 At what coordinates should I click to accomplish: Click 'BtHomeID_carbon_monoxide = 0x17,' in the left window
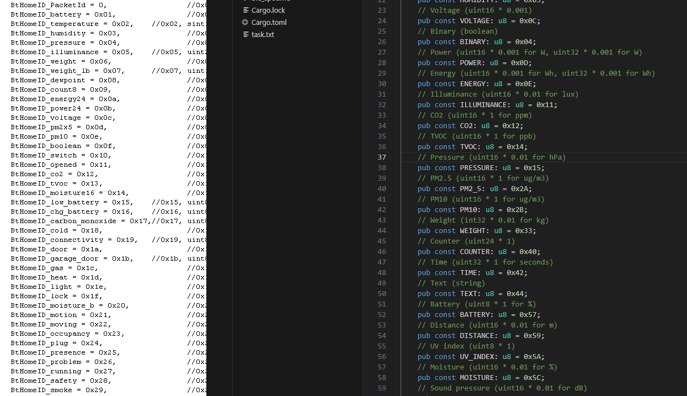(x=81, y=221)
